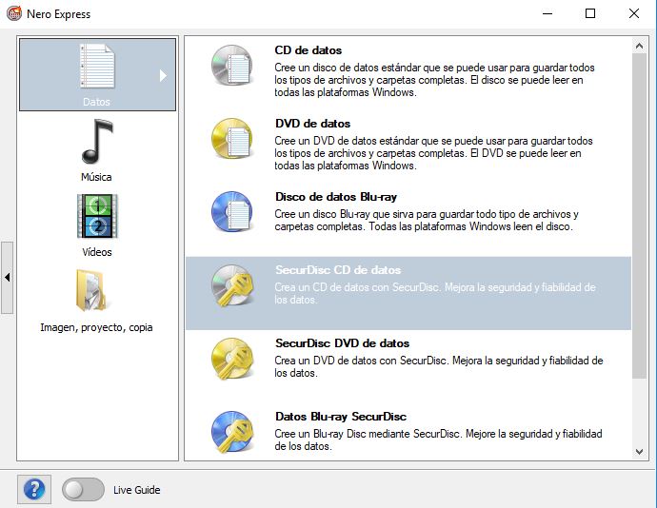Select the Vídeos film strip icon
This screenshot has width=657, height=508.
96,216
